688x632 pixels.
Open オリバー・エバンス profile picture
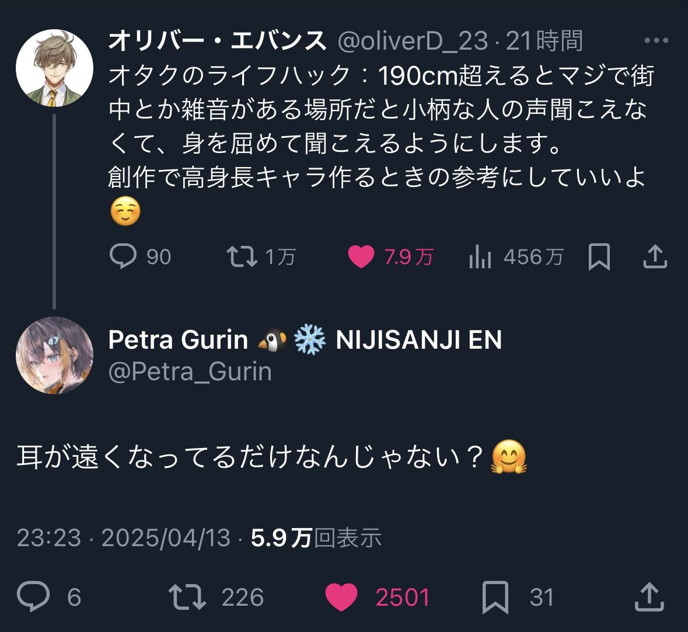click(54, 68)
